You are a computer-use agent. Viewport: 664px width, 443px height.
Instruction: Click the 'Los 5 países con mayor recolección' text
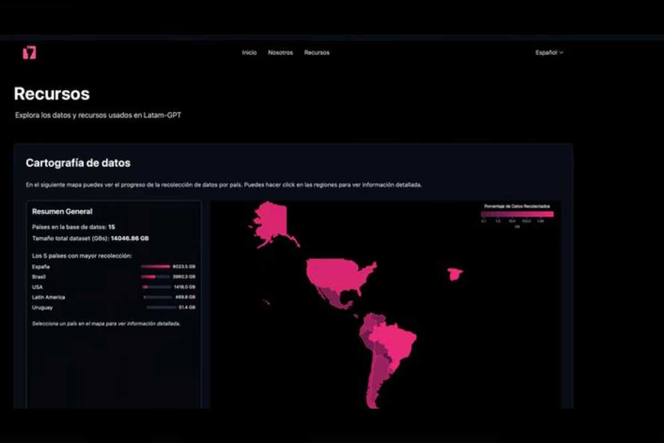82,256
